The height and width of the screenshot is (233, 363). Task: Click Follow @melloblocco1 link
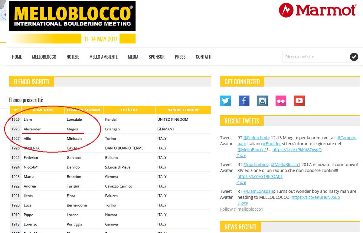coord(242,209)
